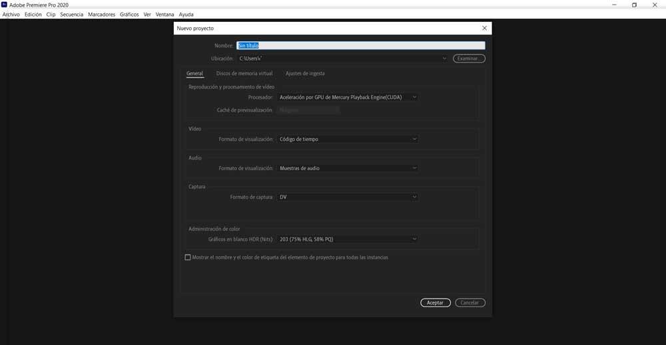666x345 pixels.
Task: Click the Adobe Premiere Pro app icon in title bar
Action: 4,5
